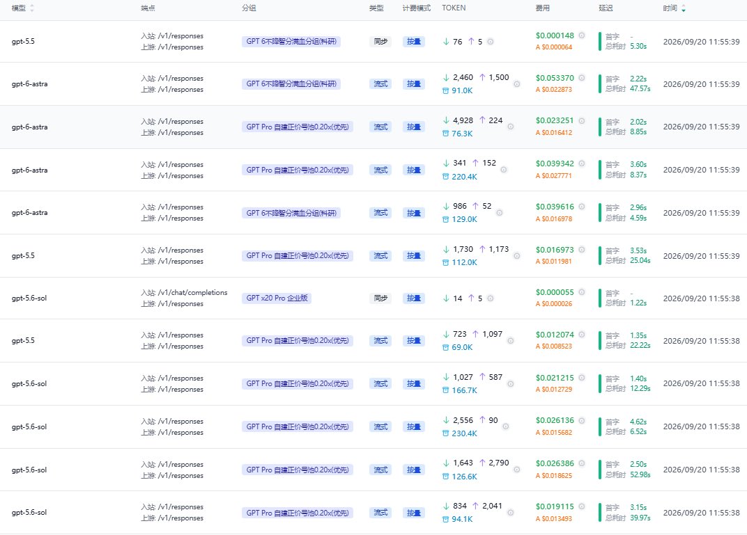The image size is (747, 535).
Task: Click group tag in the $0.000148 row
Action: point(291,41)
